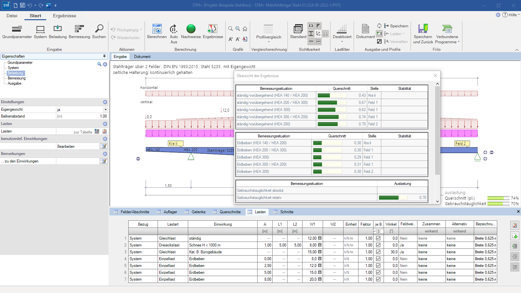The width and height of the screenshot is (521, 293).
Task: Click the Gebrauchstauglichkeit relativ utilization bar
Action: click(x=393, y=198)
